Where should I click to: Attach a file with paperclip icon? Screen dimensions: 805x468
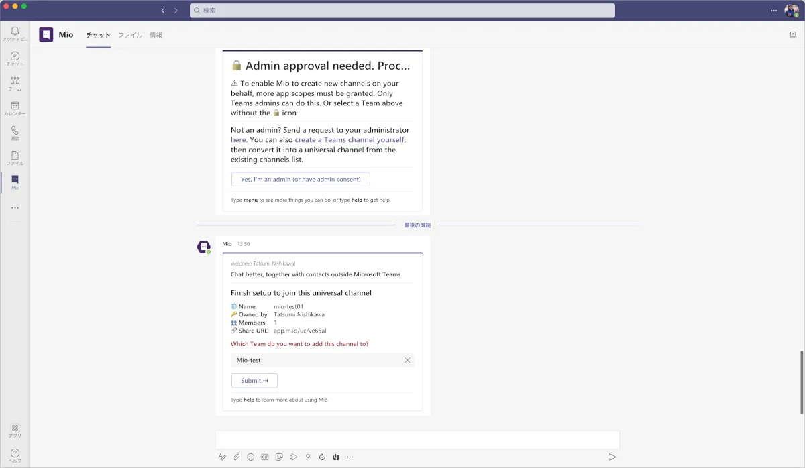(x=236, y=457)
